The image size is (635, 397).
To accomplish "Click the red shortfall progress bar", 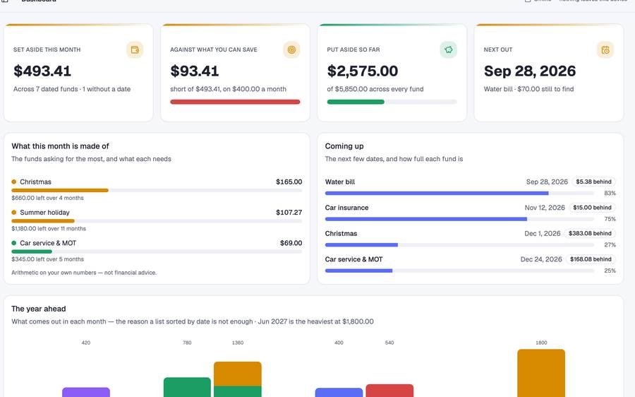I will click(235, 102).
